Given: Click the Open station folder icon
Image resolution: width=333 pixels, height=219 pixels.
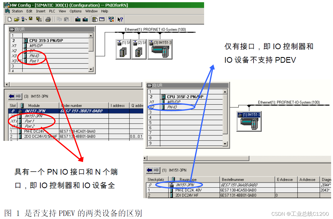Looking at the screenshot, I should coord(17,19).
